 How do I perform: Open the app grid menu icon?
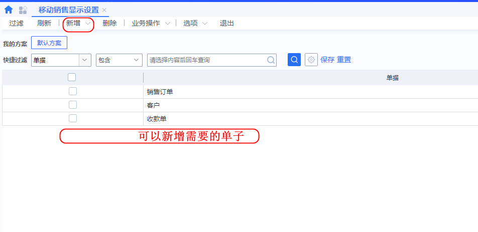(23, 10)
